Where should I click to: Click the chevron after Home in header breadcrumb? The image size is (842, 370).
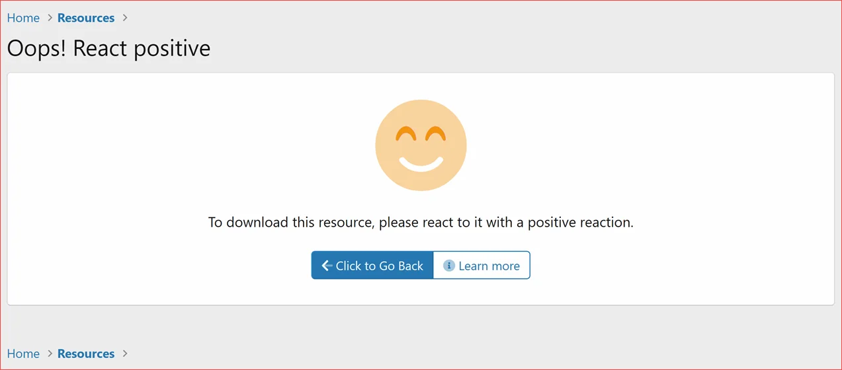point(49,18)
